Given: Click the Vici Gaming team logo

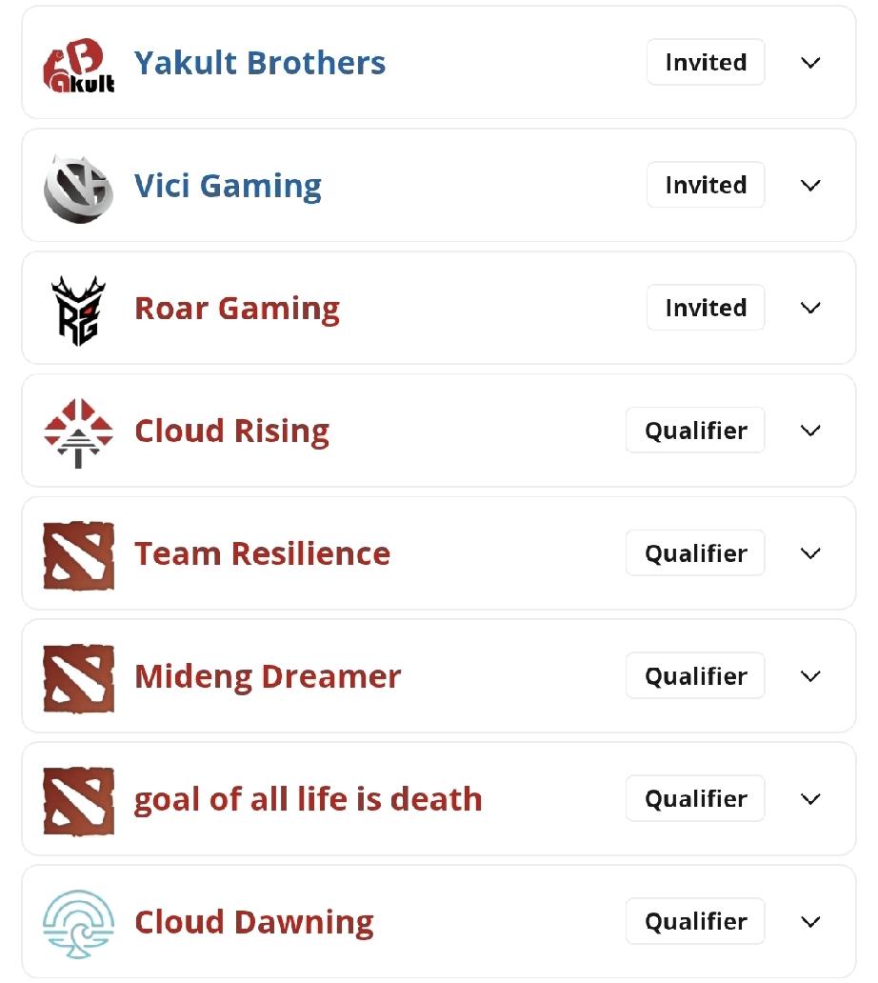Looking at the screenshot, I should [x=79, y=187].
